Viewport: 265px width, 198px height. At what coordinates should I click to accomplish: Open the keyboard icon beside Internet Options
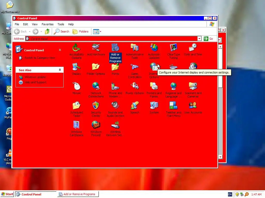coord(174,67)
